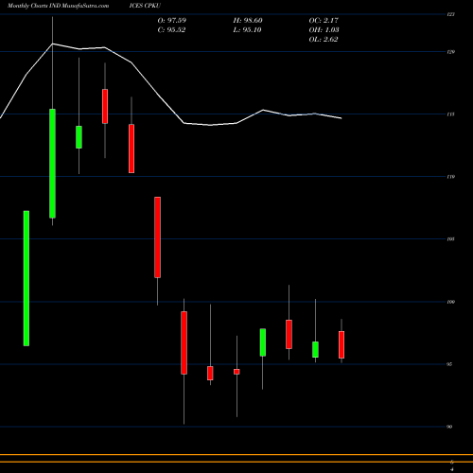
Task: Select the tall red candle crossing the 105 gridline
Action: tap(157, 237)
